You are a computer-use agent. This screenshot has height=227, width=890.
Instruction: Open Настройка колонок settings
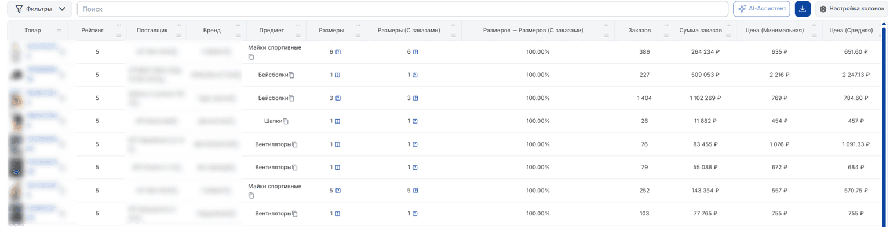click(852, 9)
